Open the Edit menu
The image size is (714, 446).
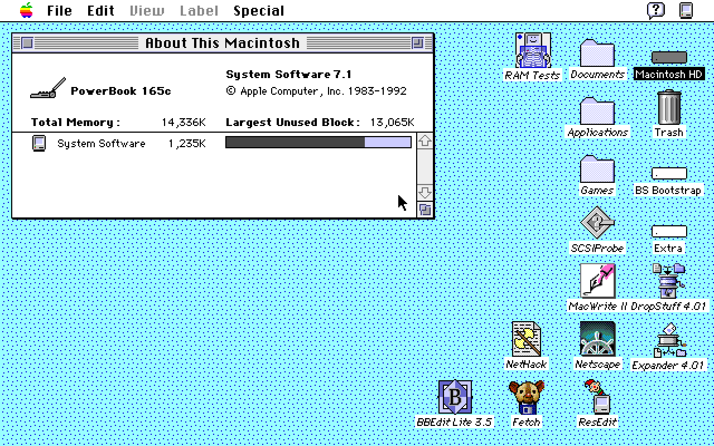[101, 11]
